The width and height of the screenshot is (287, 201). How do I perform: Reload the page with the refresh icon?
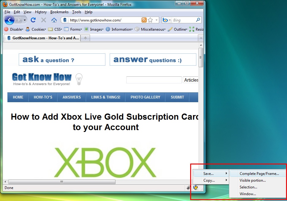tap(33, 20)
